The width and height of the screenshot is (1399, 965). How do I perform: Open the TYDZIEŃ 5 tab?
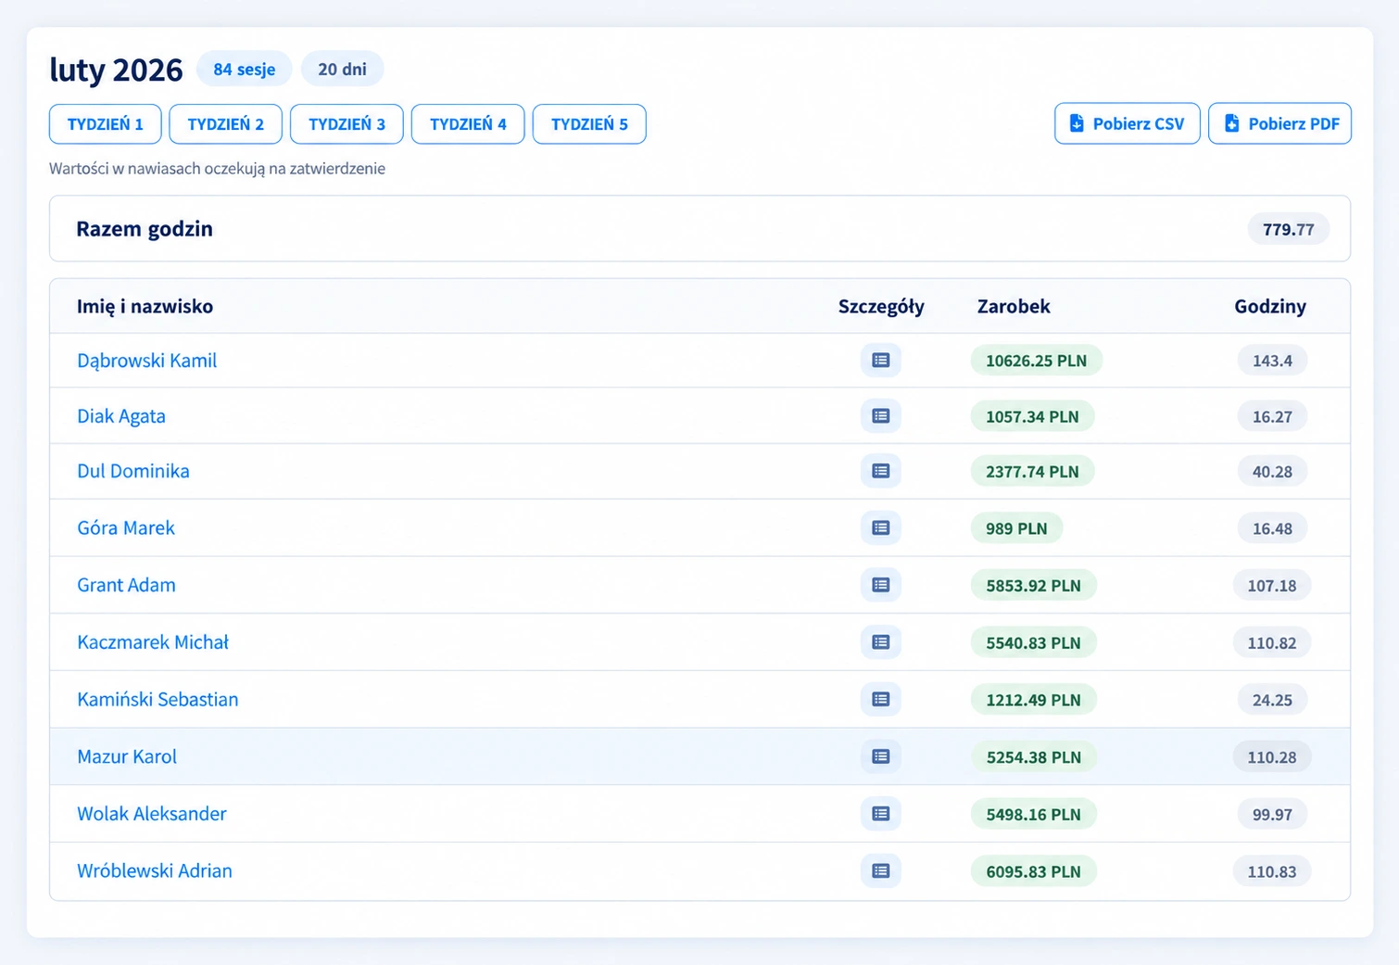tap(589, 124)
